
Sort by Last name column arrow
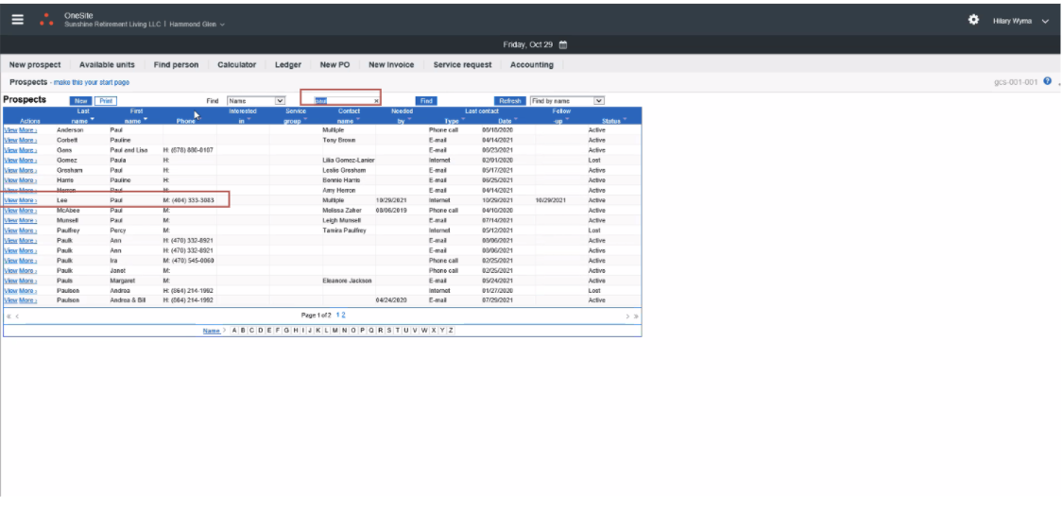tap(93, 120)
